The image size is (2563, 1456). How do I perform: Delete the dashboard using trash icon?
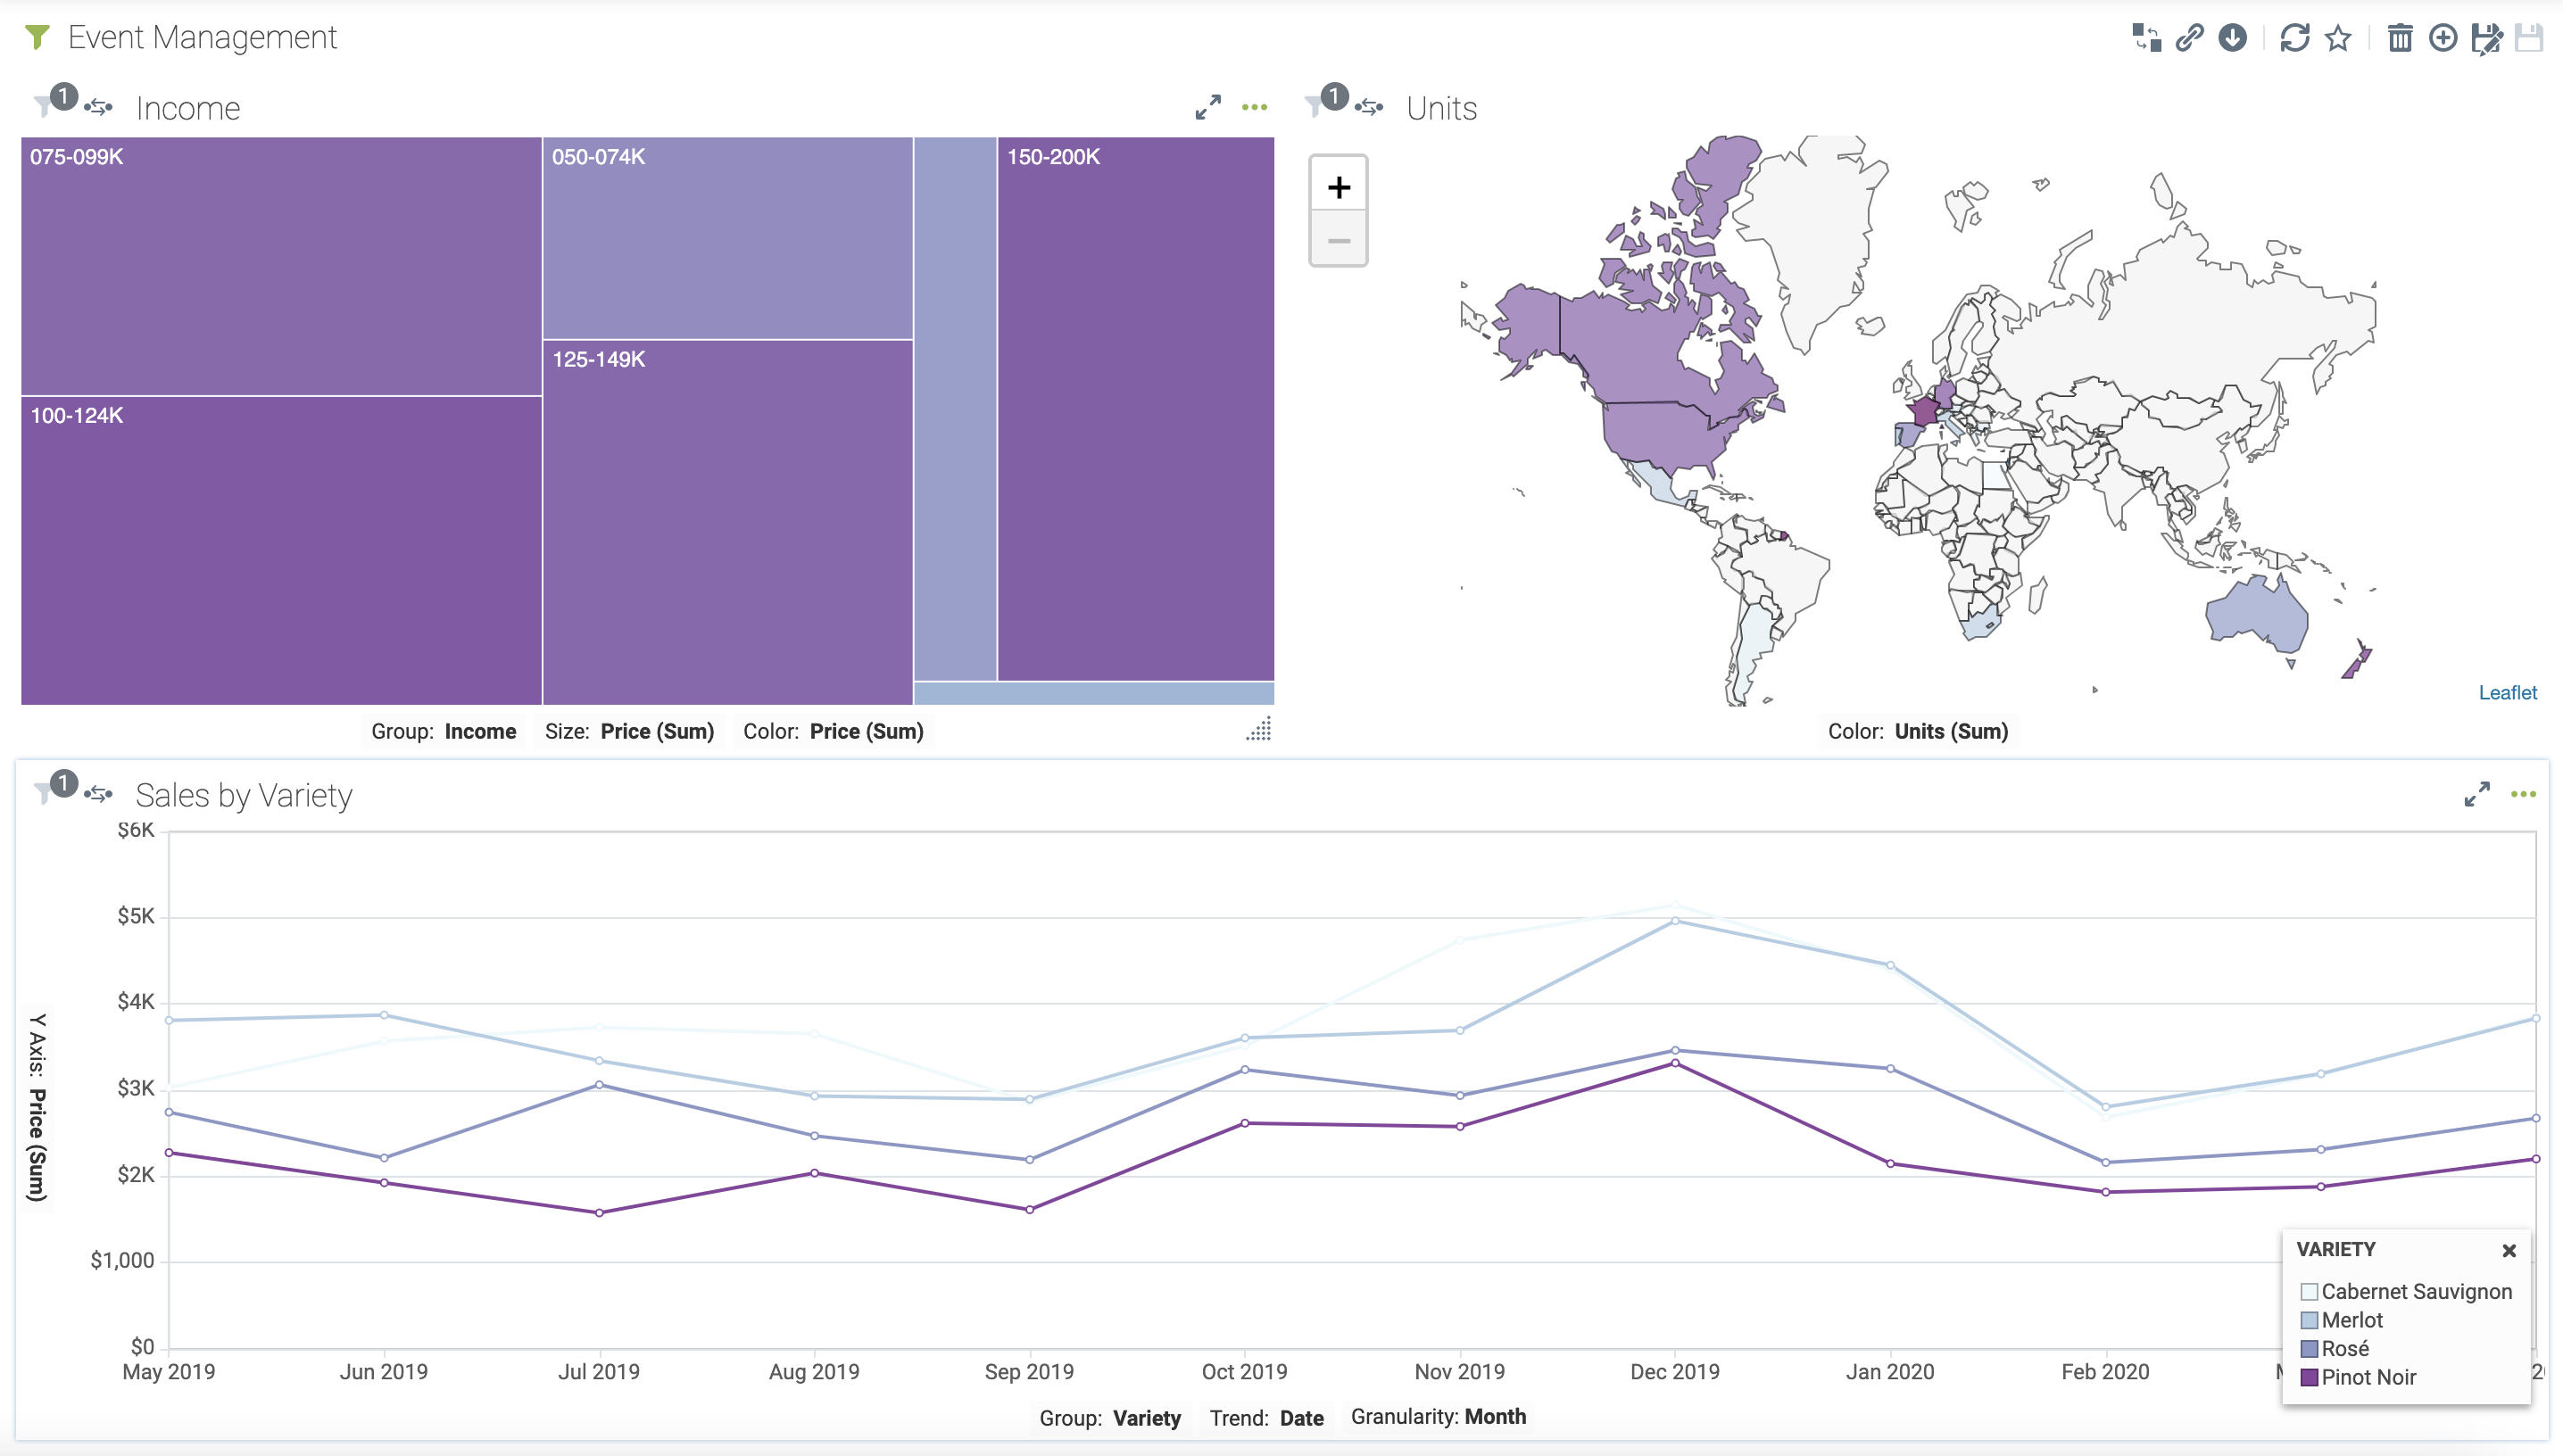(x=2400, y=38)
